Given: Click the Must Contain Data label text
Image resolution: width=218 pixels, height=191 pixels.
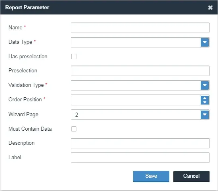Looking at the screenshot, I should 30,129.
